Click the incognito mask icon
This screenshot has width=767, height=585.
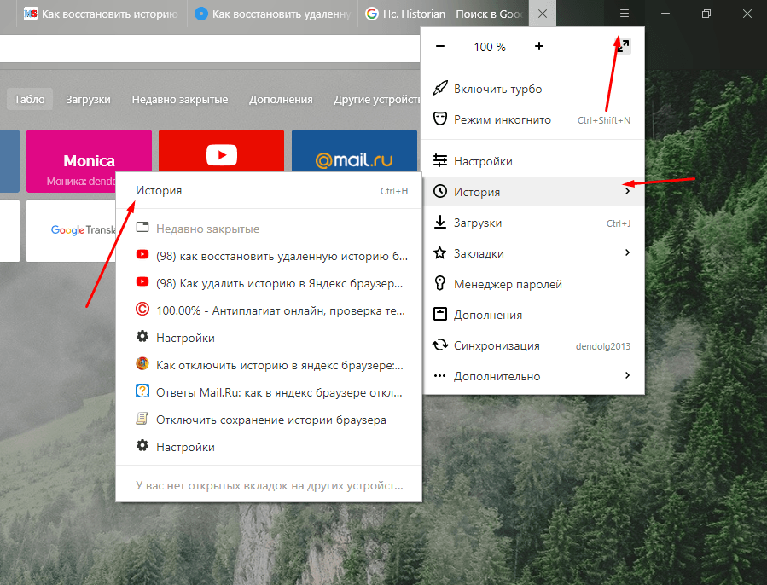(439, 119)
